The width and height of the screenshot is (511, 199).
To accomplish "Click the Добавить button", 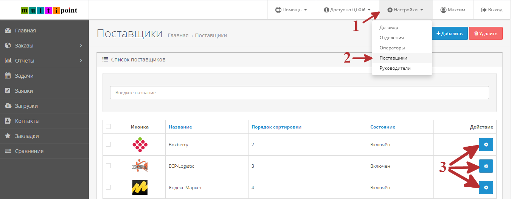I will (x=450, y=34).
